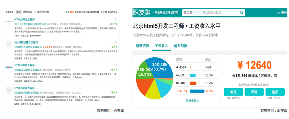The image size is (289, 119).
Task: Open the 查工资 search type dropdown
Action: 191,13
